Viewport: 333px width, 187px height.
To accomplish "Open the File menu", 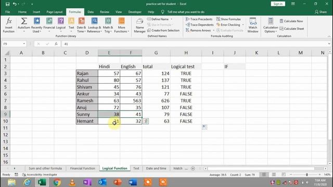I will (8, 12).
